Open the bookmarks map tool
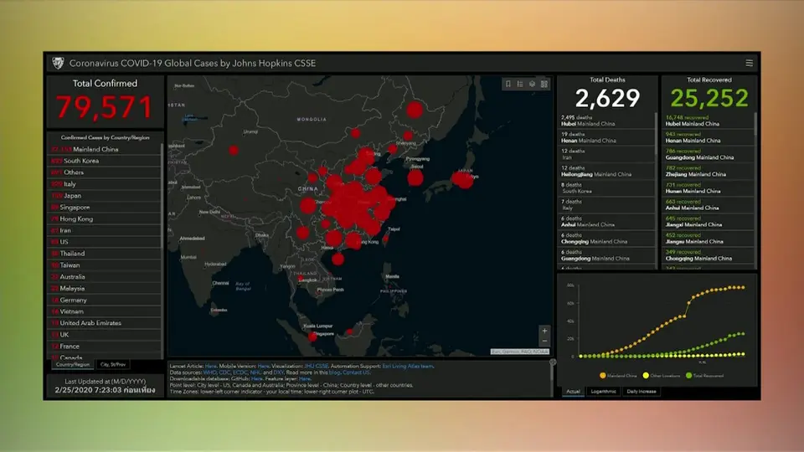This screenshot has height=452, width=804. 508,84
